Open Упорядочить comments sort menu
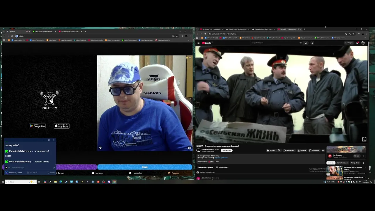Viewport: 375px width, 211px height. [x=222, y=167]
